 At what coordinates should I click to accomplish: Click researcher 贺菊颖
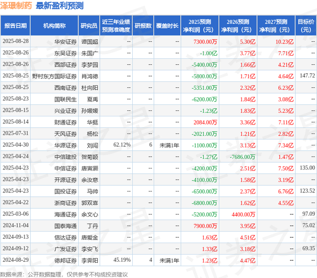[x=90, y=157]
